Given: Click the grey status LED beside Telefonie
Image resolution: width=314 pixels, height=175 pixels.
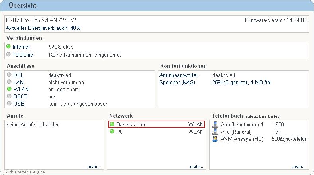Looking at the screenshot, I should (8, 54).
